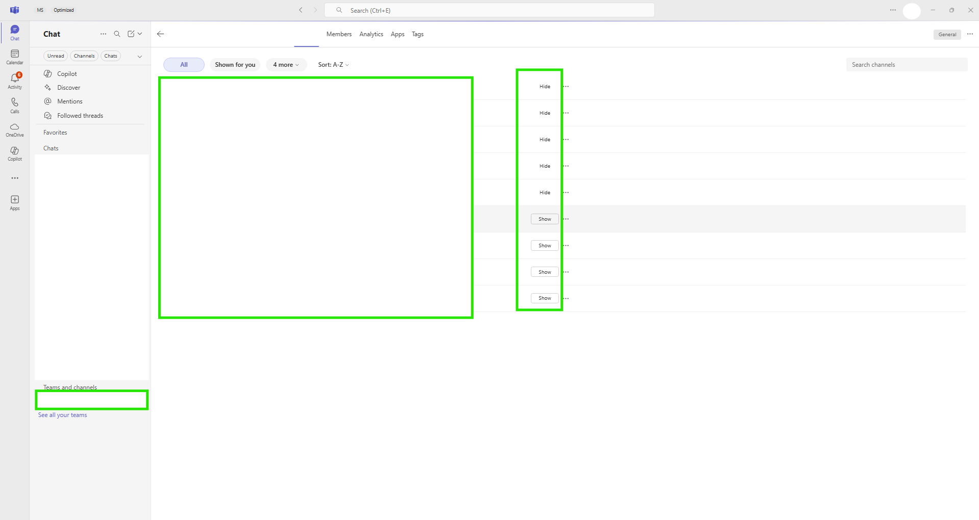979x520 pixels.
Task: Navigate forward in history arrow
Action: (x=315, y=10)
